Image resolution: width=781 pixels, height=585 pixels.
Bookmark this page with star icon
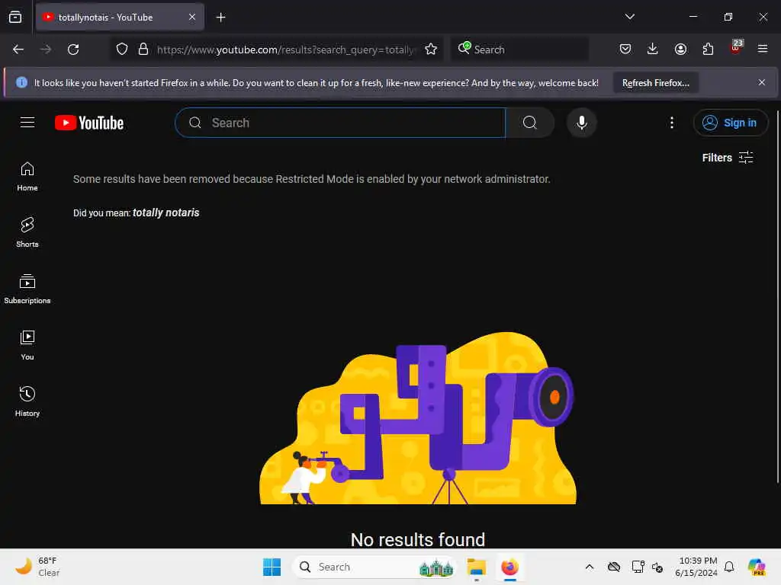pos(431,50)
